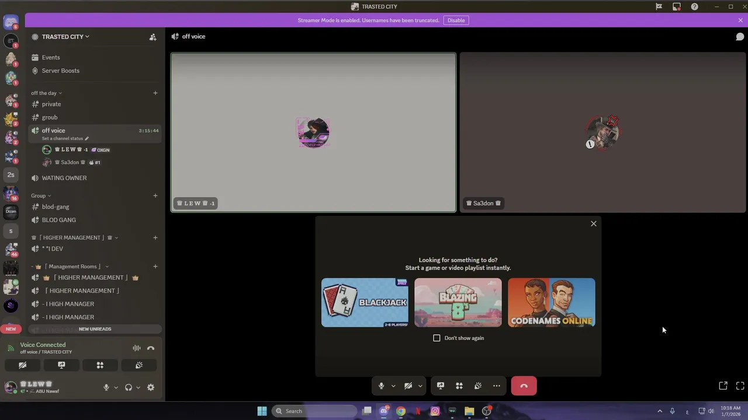Share your screen from the call control bar
The image size is (748, 420).
click(441, 386)
